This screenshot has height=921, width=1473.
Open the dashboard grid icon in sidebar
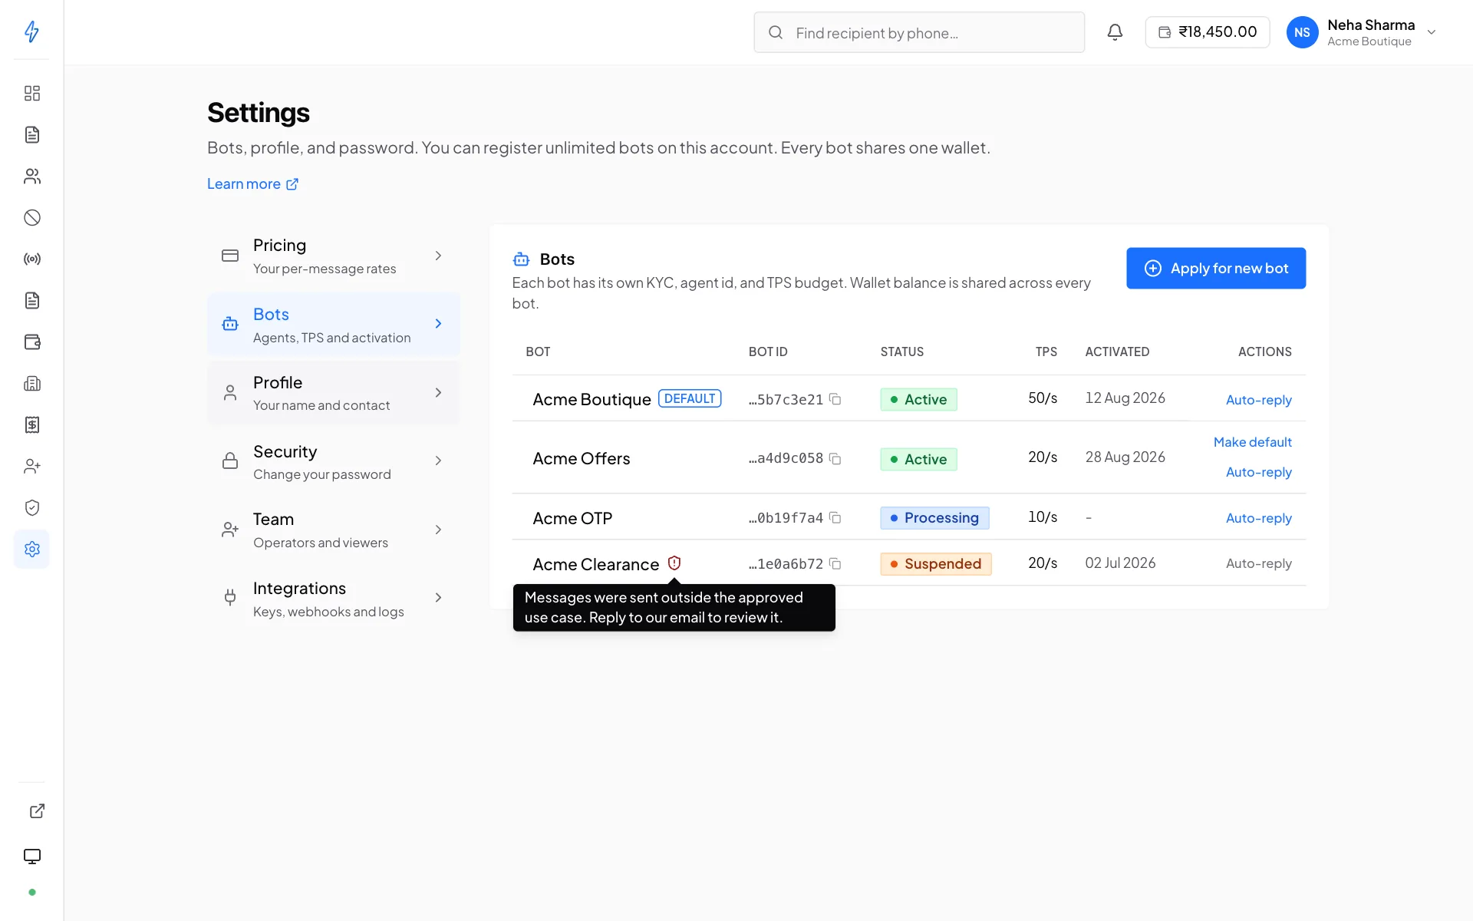click(31, 93)
